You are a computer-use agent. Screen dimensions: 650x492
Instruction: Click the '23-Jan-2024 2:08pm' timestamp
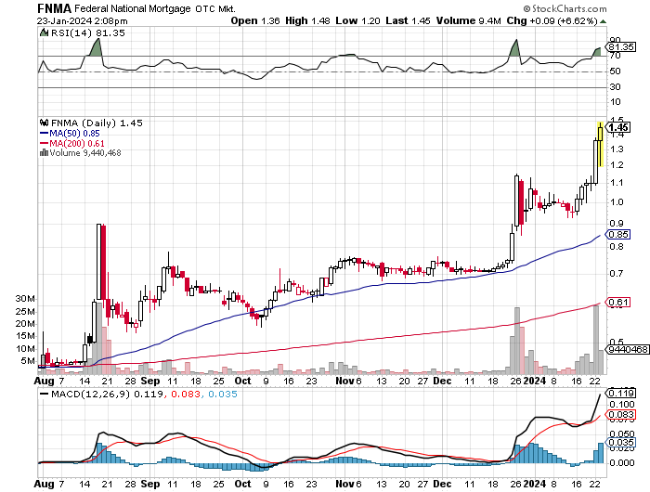click(x=82, y=21)
